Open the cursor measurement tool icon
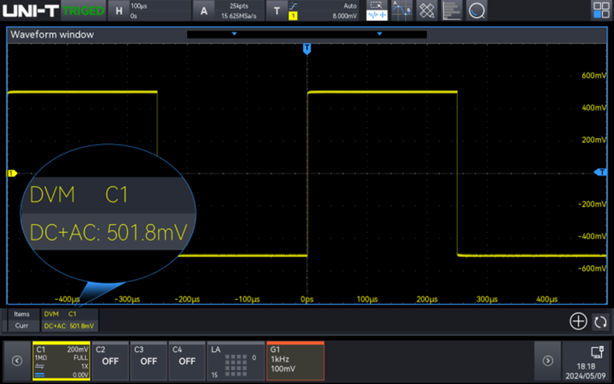 pyautogui.click(x=402, y=11)
